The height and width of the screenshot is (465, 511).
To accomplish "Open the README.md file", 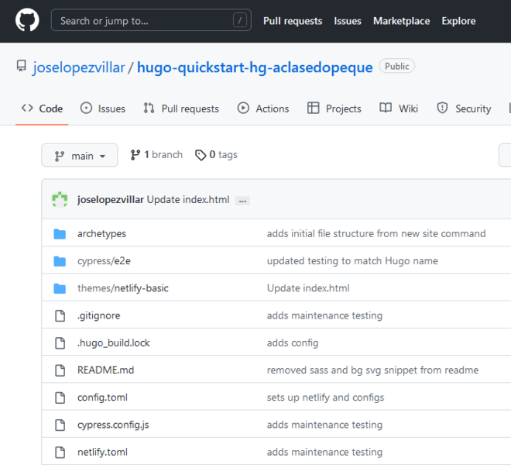I will pyautogui.click(x=105, y=370).
